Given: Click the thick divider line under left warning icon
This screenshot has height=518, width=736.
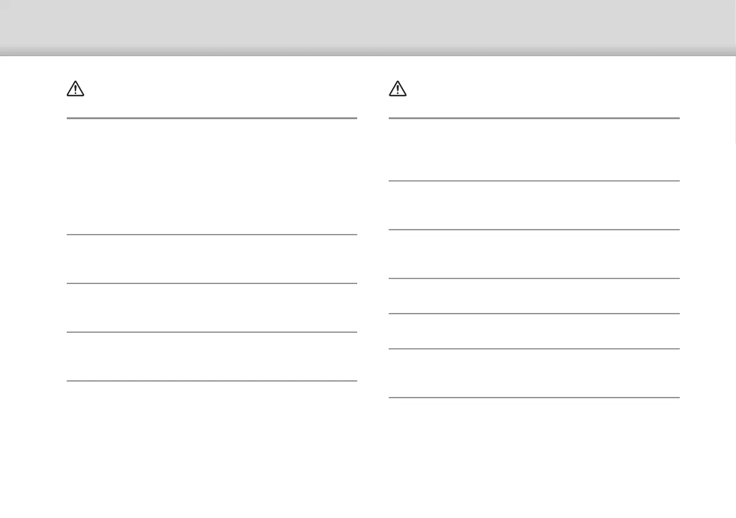Looking at the screenshot, I should [211, 117].
